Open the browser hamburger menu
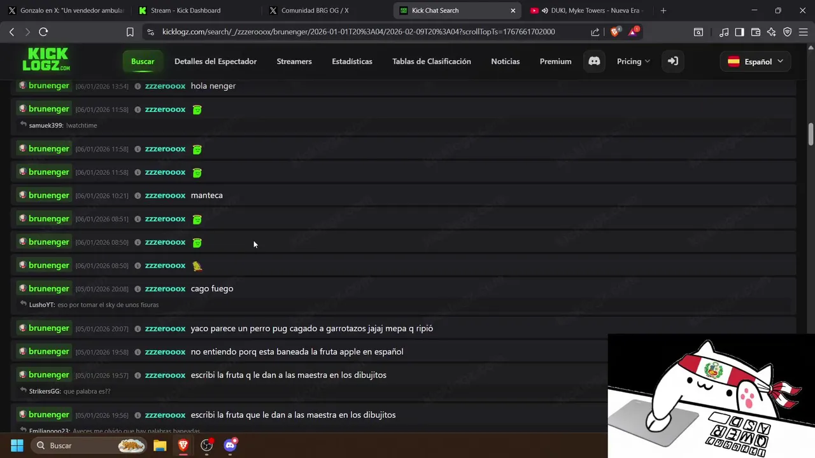 point(803,32)
